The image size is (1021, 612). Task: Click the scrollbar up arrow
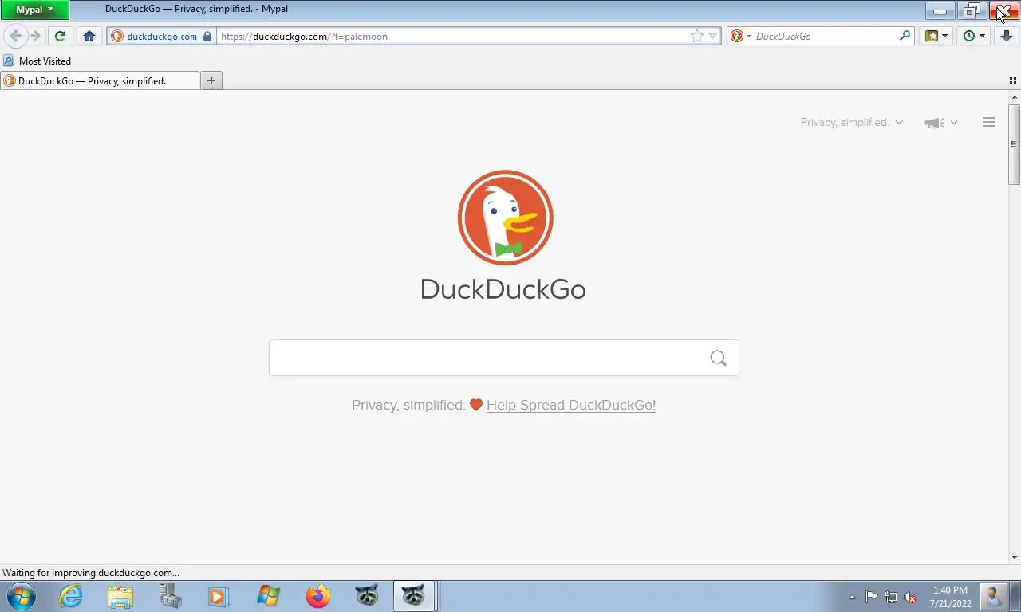coord(1015,96)
